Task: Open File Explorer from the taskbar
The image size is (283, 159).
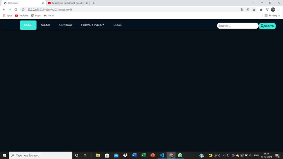Action: click(x=98, y=155)
